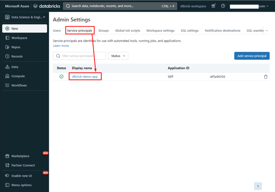This screenshot has height=192, width=275.
Task: Open Repos from the sidebar label
Action: (x=16, y=47)
